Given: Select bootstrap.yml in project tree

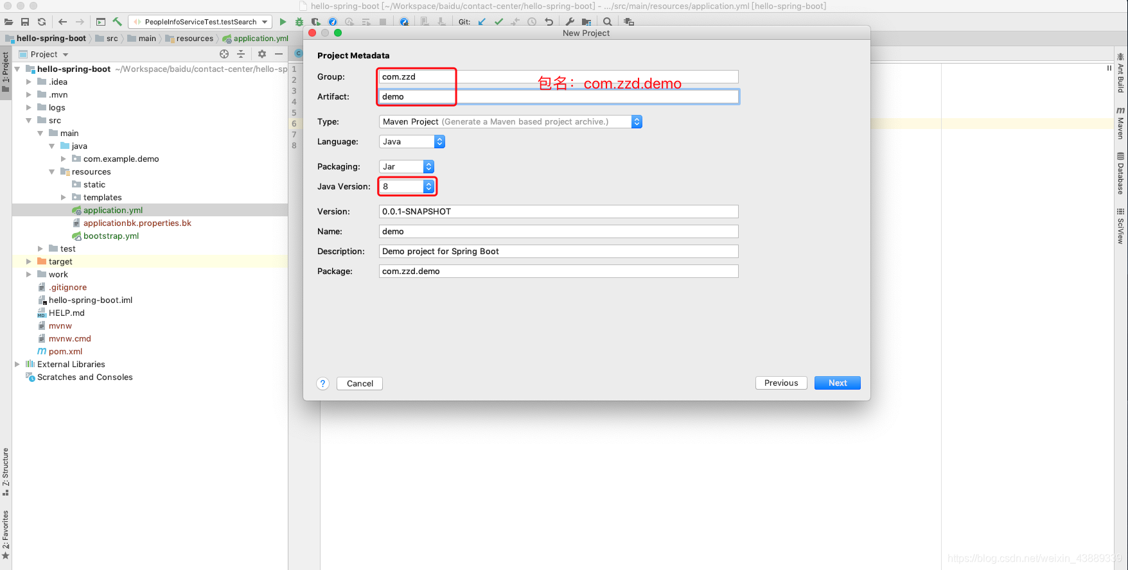Looking at the screenshot, I should 111,236.
